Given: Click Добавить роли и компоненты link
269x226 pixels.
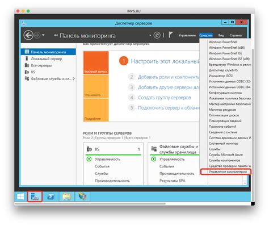Looking at the screenshot, I should tap(169, 77).
